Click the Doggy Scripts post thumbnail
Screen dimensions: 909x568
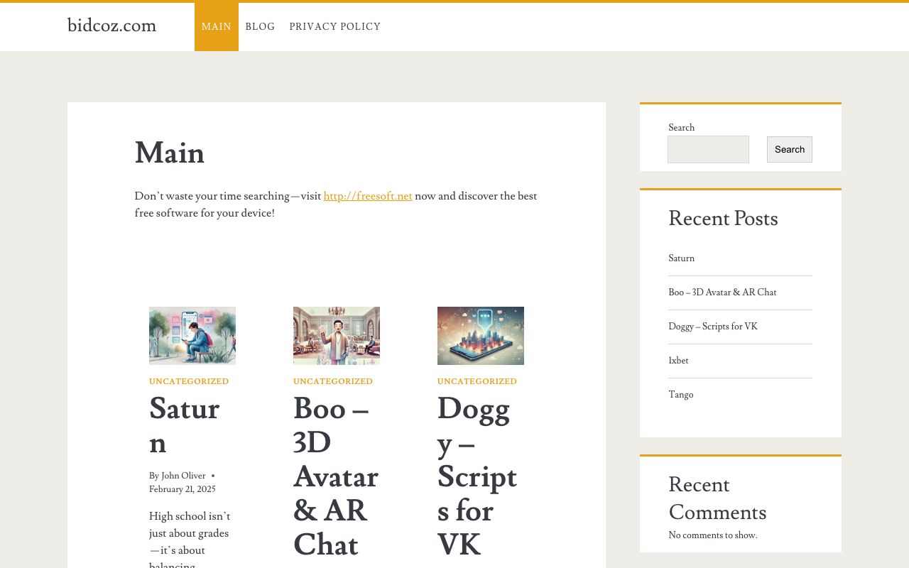[x=481, y=336]
